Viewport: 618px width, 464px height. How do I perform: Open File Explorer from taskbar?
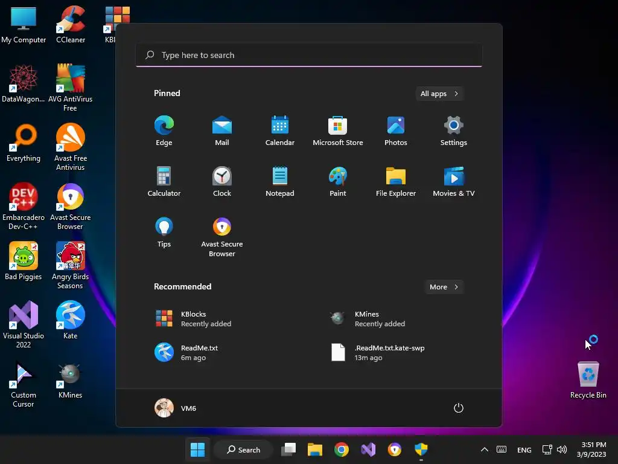click(x=315, y=449)
